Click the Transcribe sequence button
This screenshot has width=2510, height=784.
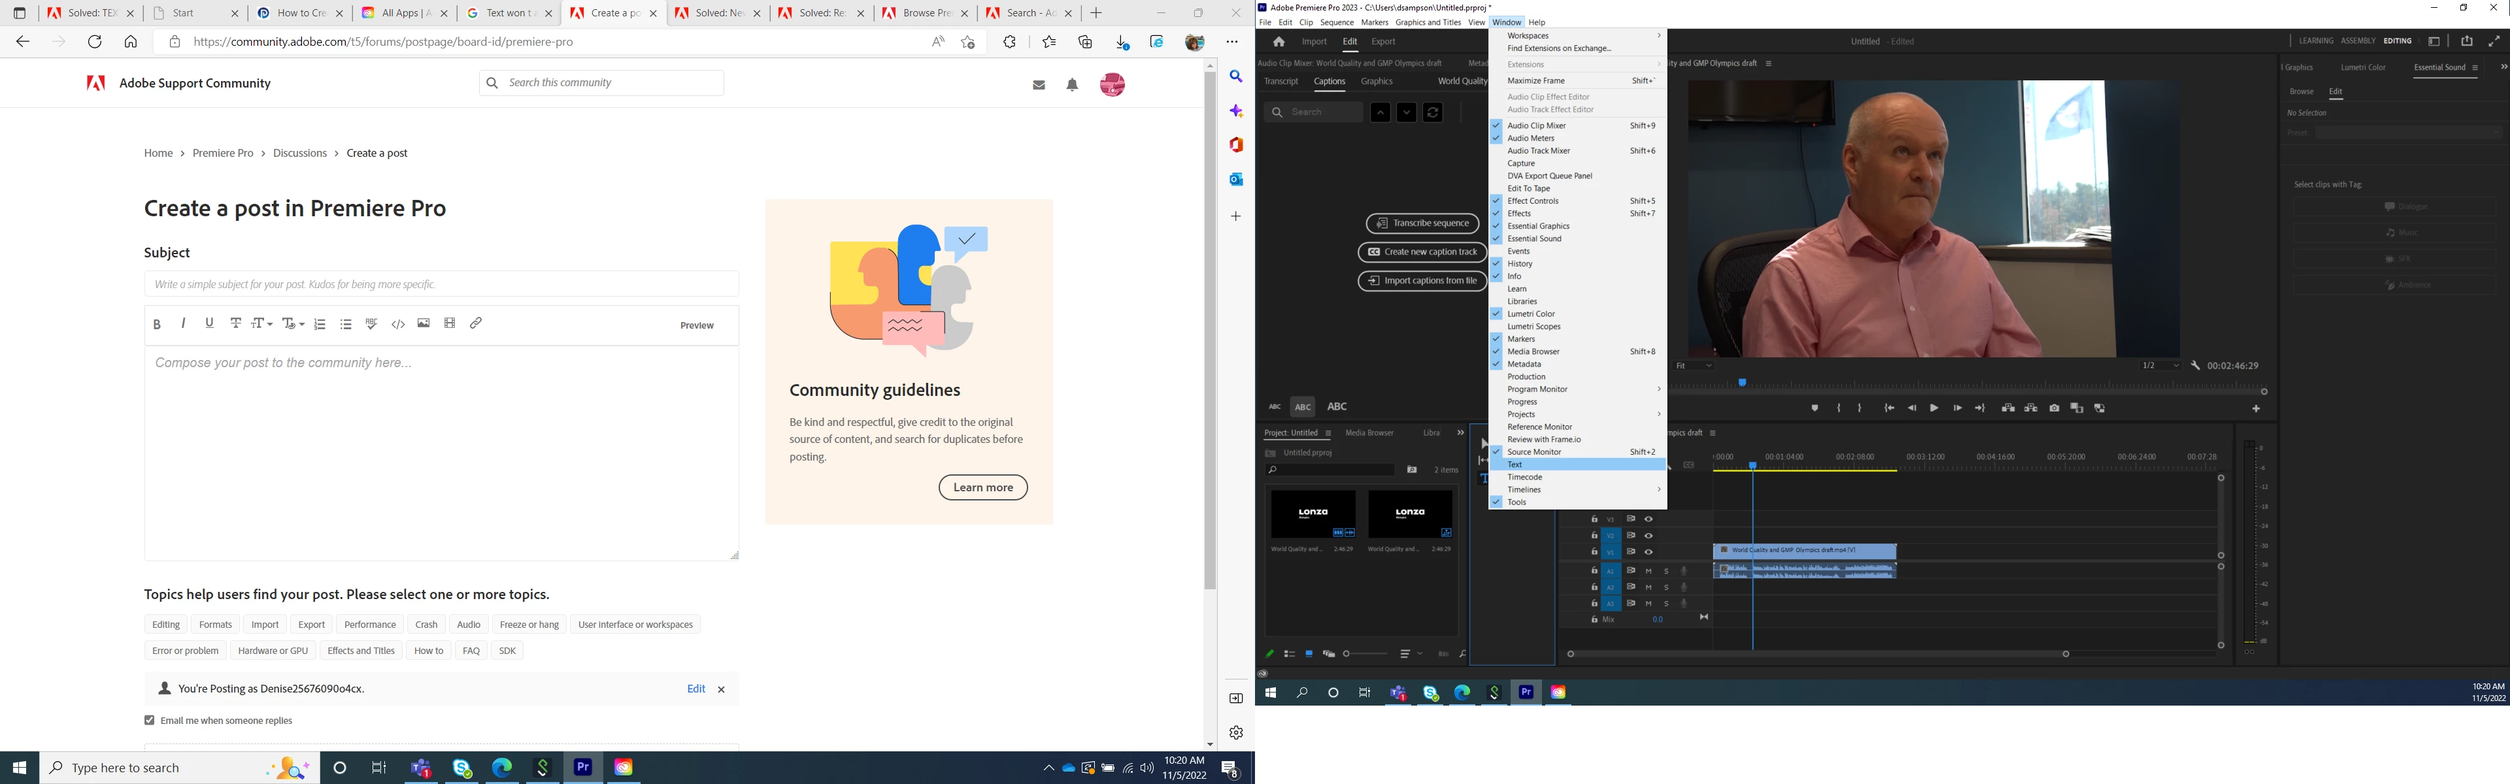(1422, 224)
